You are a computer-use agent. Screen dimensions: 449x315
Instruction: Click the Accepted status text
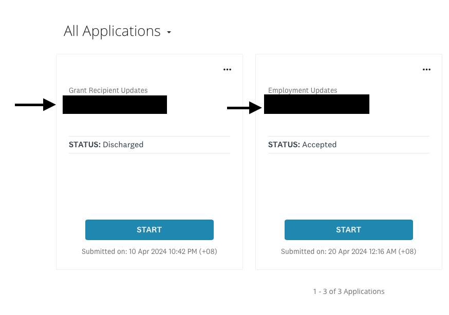click(320, 145)
